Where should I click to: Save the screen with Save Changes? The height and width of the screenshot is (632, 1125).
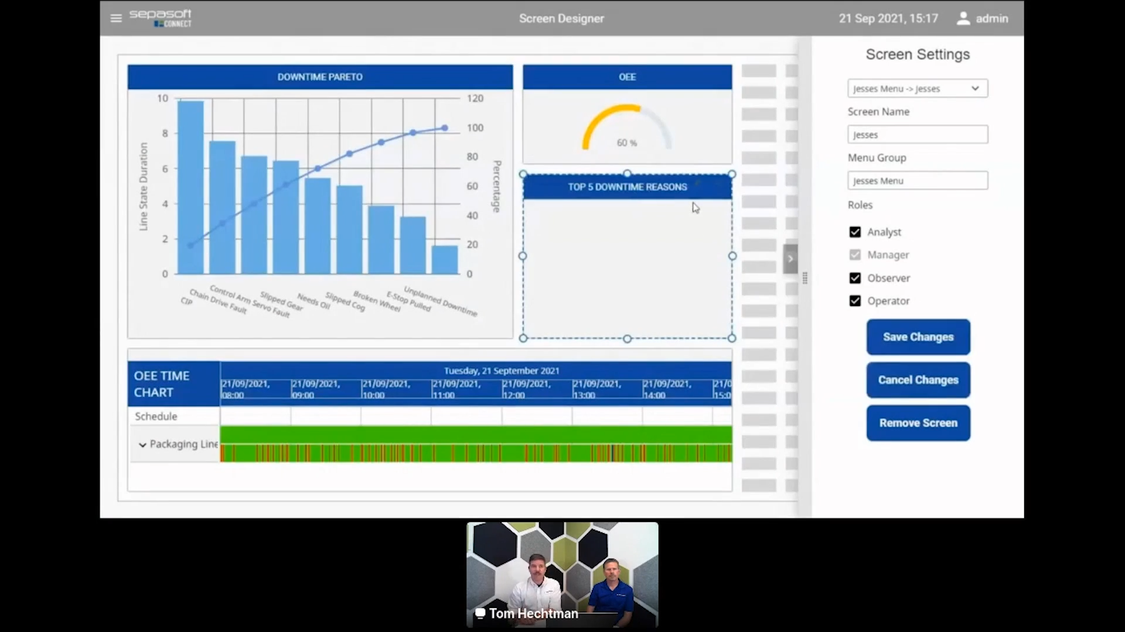[x=918, y=337]
